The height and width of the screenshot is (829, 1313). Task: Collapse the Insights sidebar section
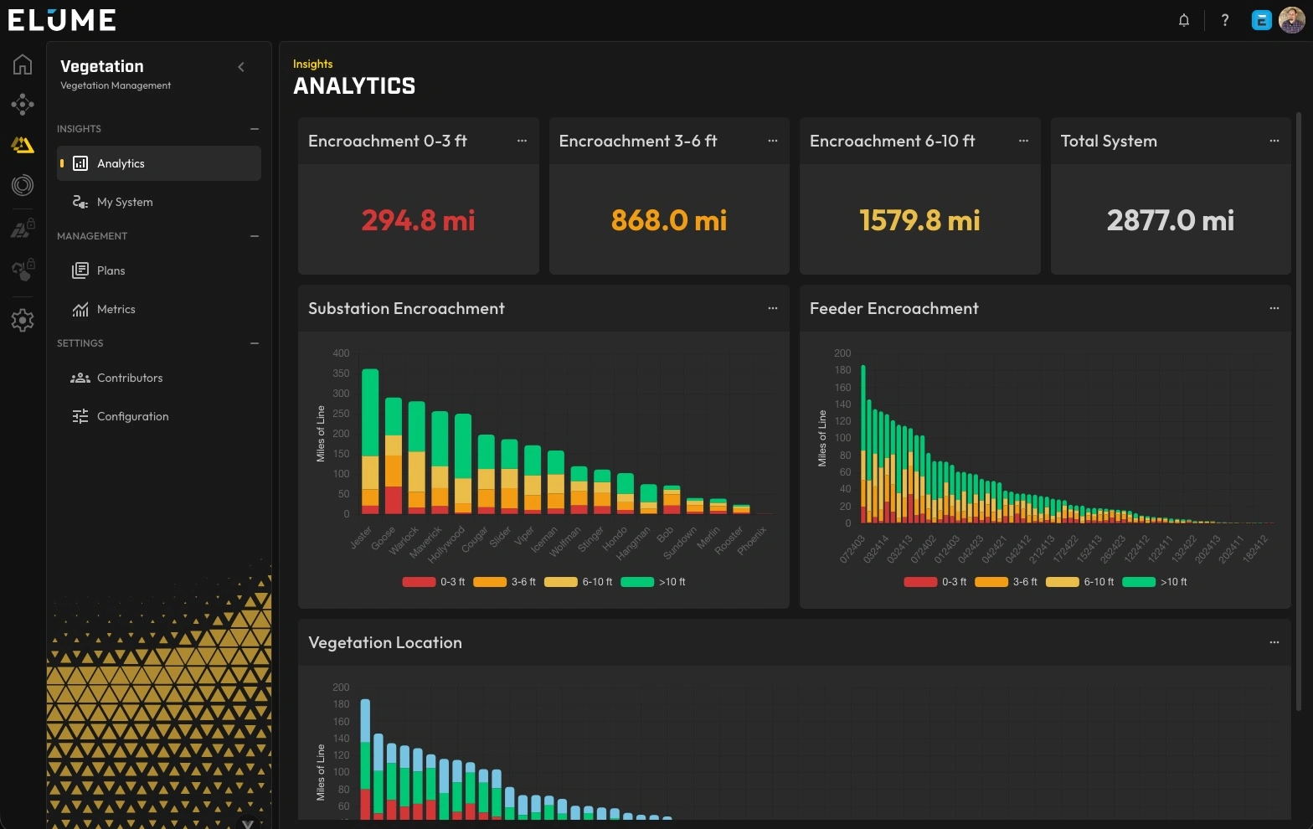(254, 129)
